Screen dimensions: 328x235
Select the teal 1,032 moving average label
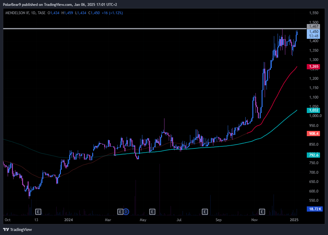pyautogui.click(x=313, y=110)
